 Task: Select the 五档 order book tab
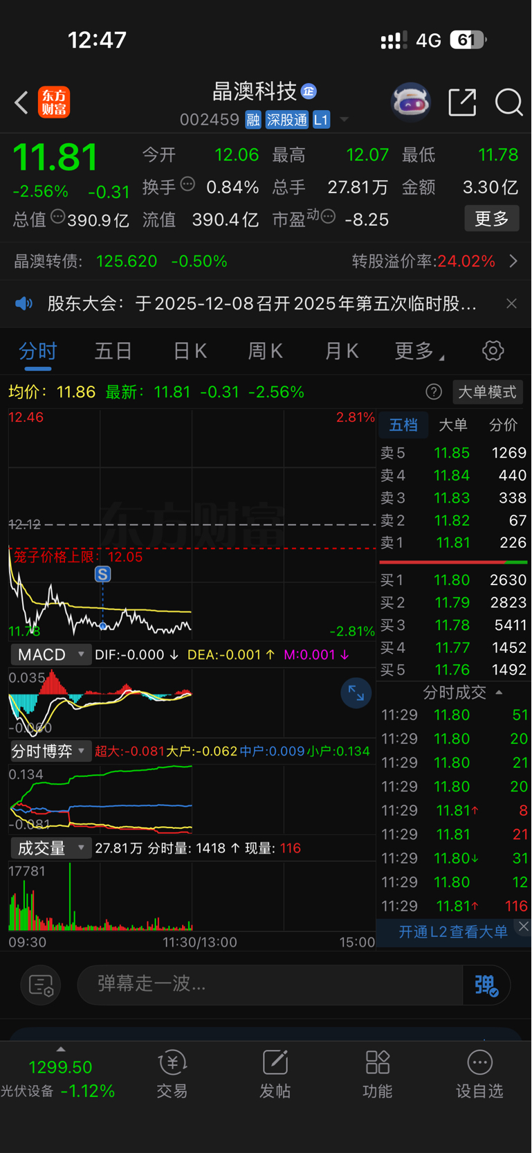(403, 424)
